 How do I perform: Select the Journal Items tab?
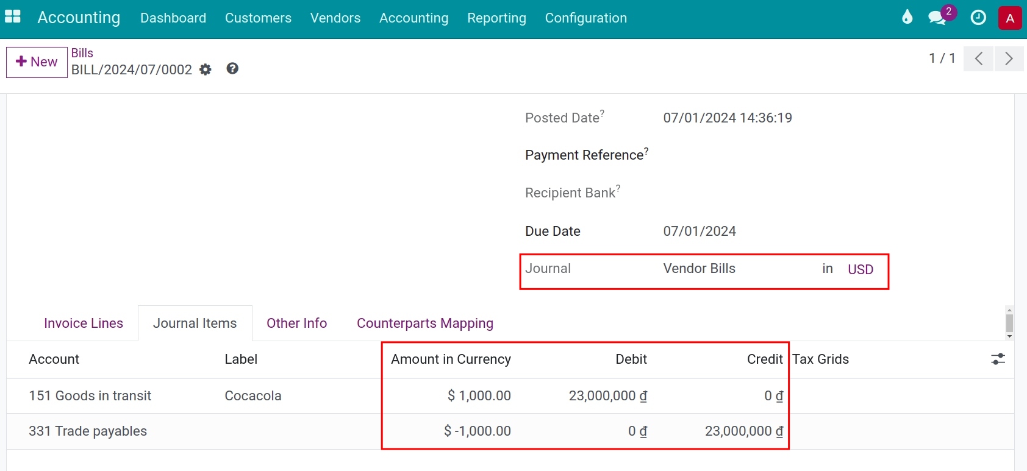[x=195, y=323]
